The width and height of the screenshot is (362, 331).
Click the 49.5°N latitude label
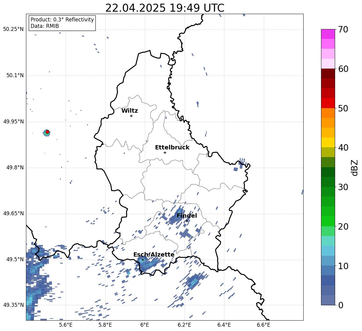(15, 259)
